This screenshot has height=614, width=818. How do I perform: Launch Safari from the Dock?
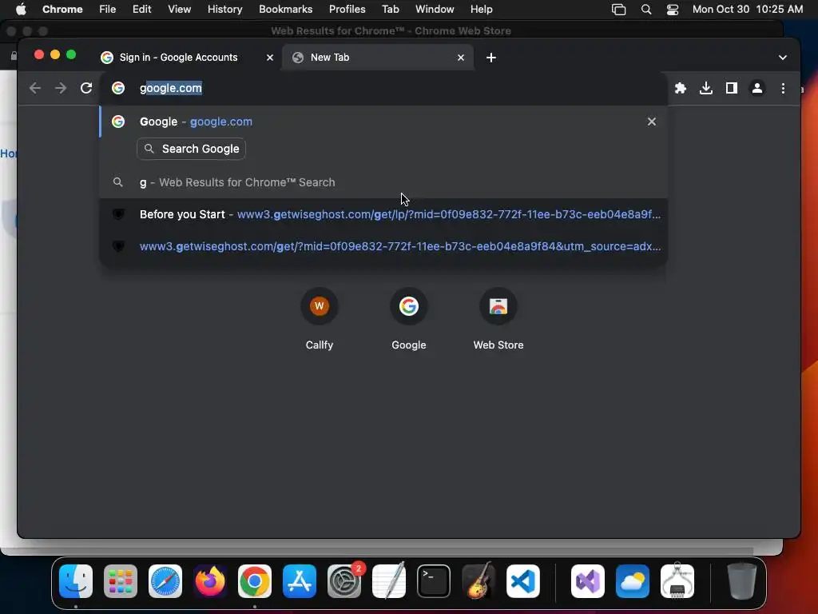pyautogui.click(x=165, y=581)
